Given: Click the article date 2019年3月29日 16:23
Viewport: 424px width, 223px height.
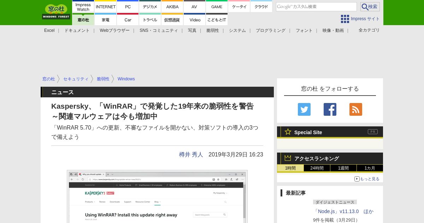Looking at the screenshot, I should pos(236,155).
